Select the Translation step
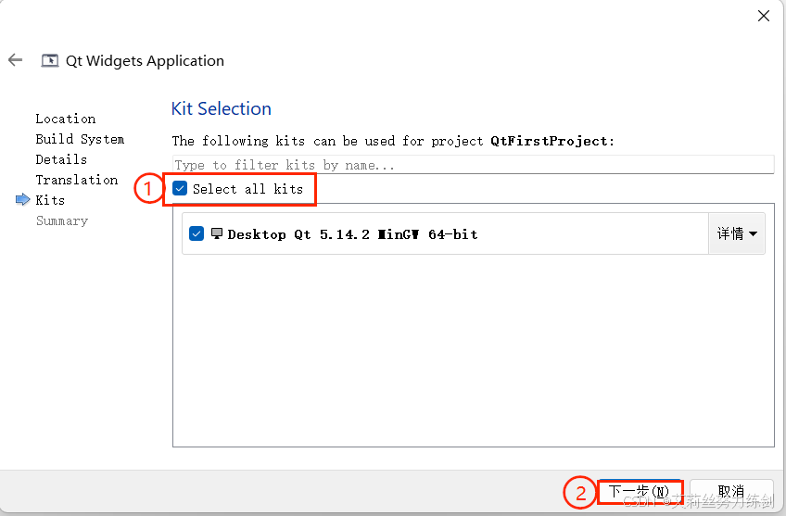Image resolution: width=786 pixels, height=516 pixels. click(77, 180)
